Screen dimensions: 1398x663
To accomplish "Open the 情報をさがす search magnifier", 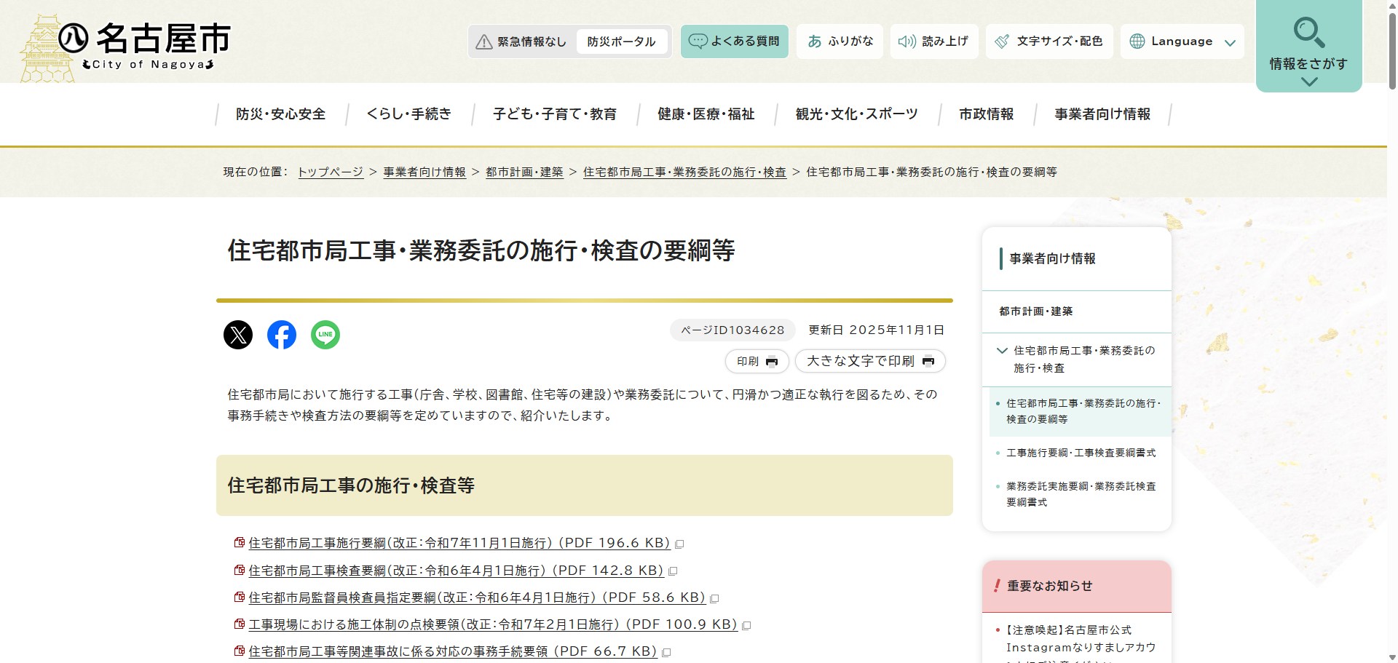I will (x=1308, y=33).
